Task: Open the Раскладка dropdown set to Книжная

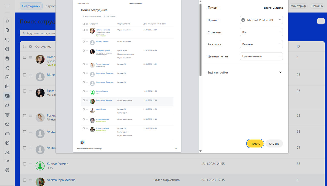Action: [x=261, y=44]
